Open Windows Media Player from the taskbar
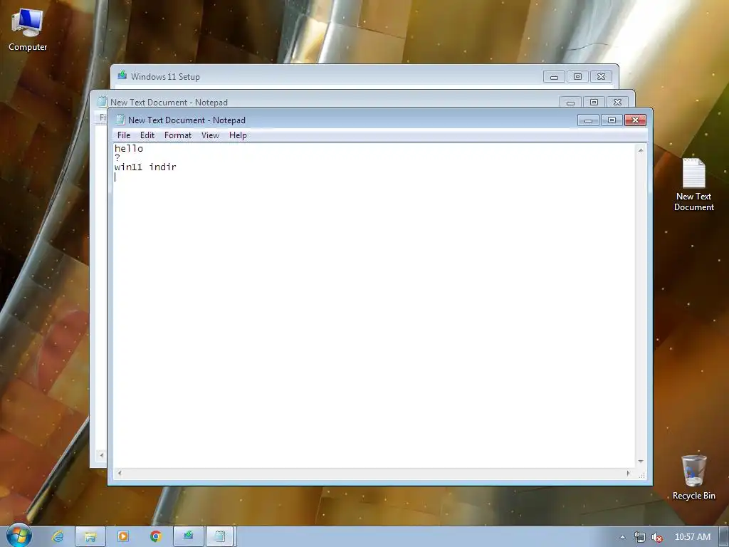Image resolution: width=729 pixels, height=547 pixels. (123, 536)
